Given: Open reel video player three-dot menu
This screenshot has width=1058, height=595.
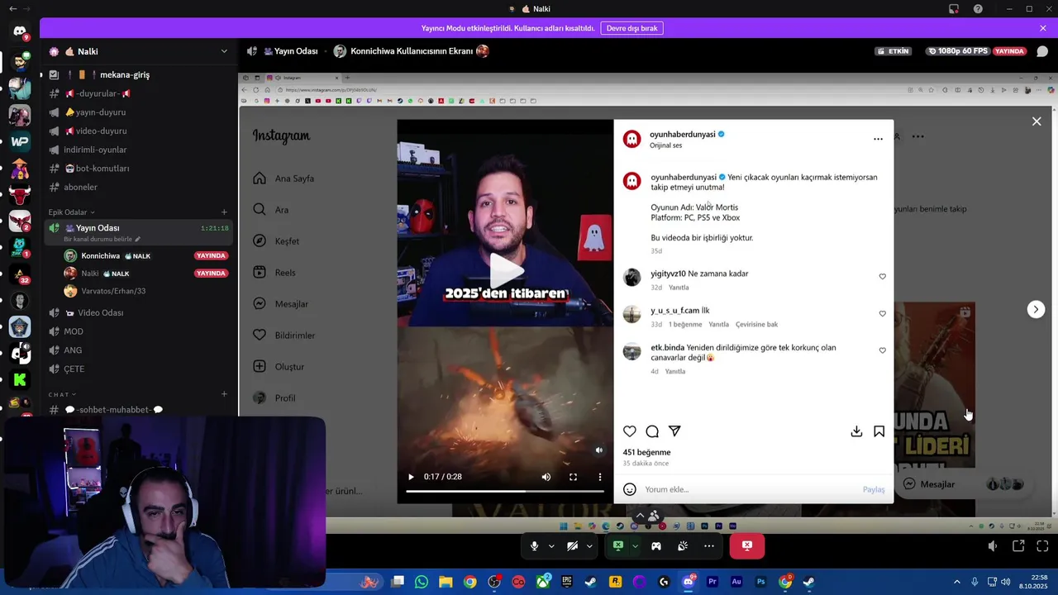Looking at the screenshot, I should (x=600, y=477).
